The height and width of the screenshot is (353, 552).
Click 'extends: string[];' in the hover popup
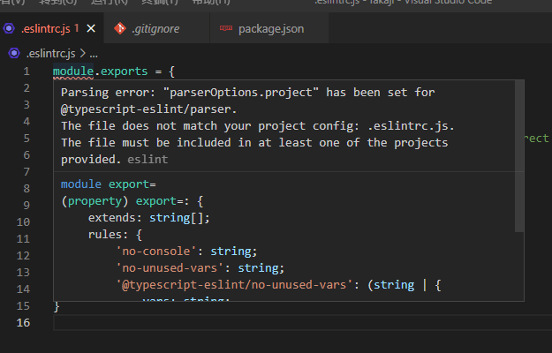(149, 218)
